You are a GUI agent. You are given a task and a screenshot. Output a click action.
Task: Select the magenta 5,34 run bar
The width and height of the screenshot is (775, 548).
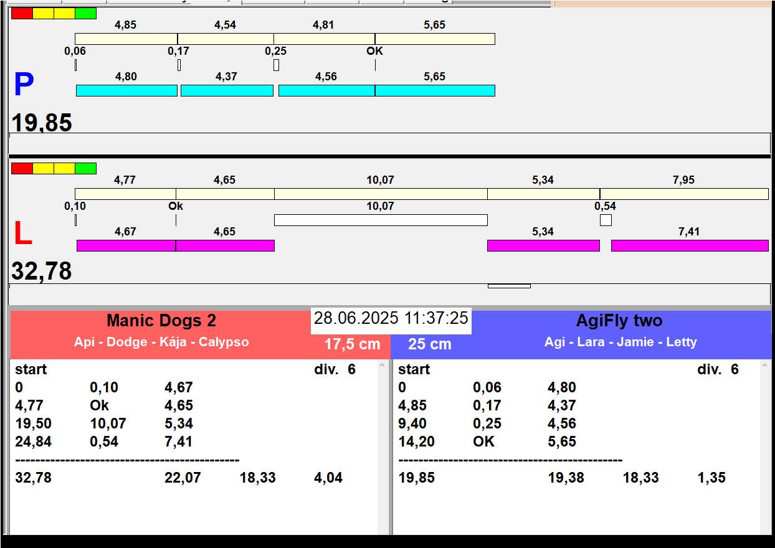point(543,246)
